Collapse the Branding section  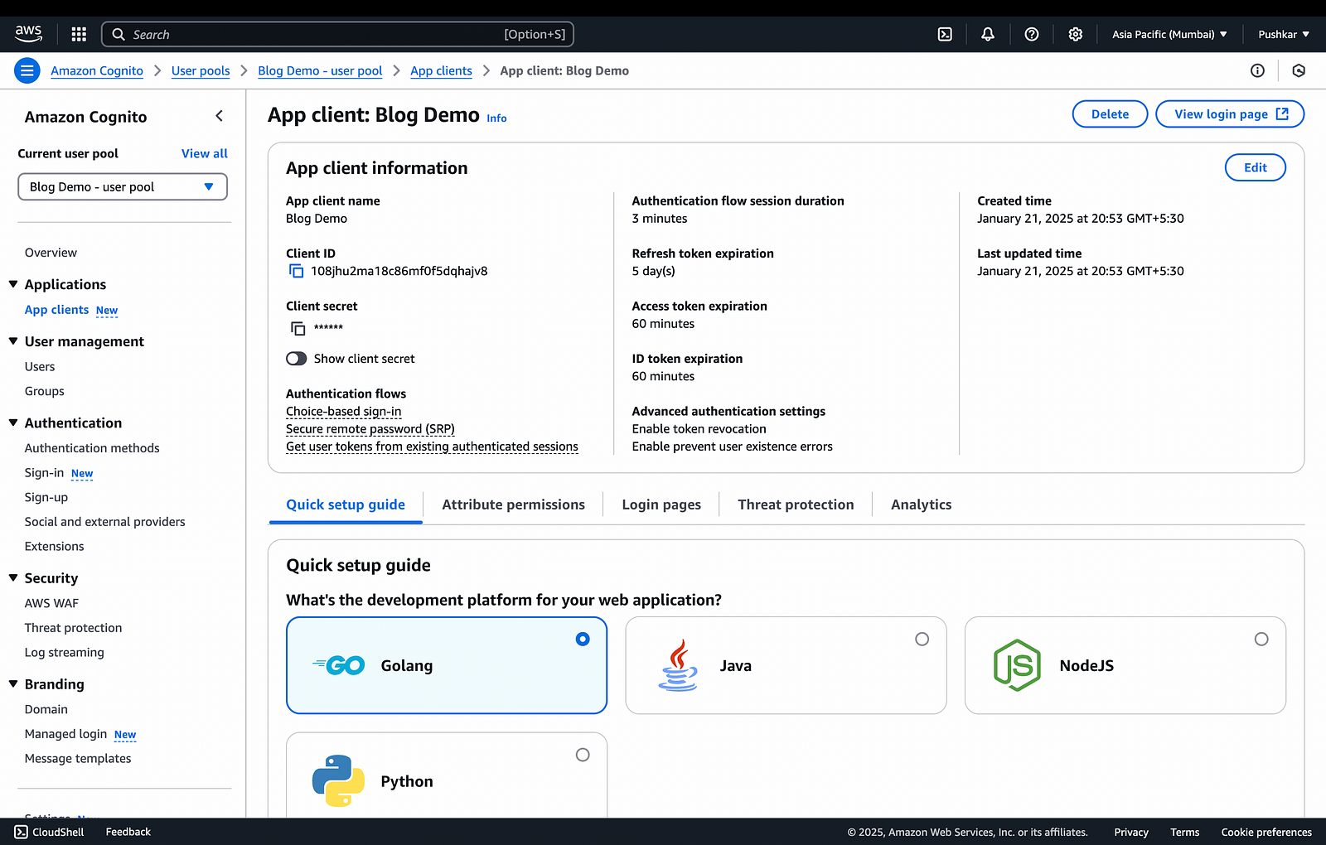(13, 684)
